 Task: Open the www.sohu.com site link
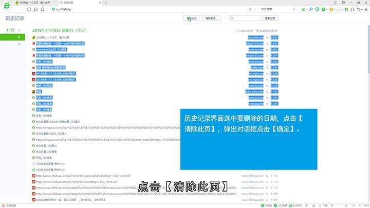pos(254,91)
